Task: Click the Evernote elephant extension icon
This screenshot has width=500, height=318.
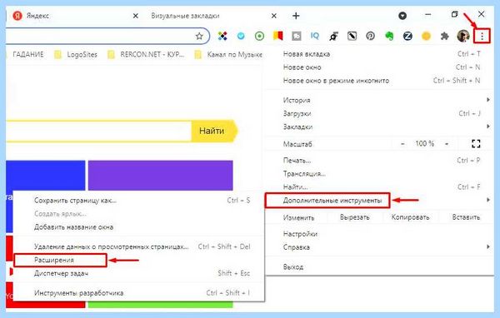Action: [389, 37]
